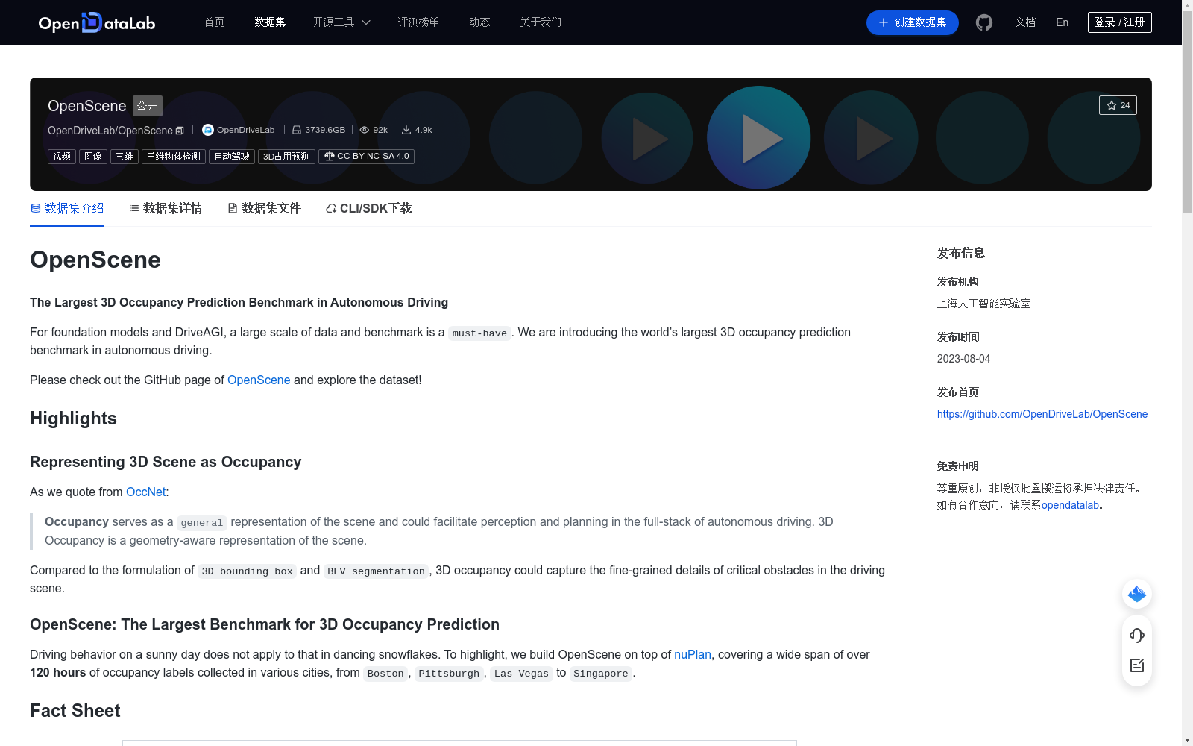The image size is (1193, 746).
Task: Click the 视频 tag
Action: pos(62,157)
